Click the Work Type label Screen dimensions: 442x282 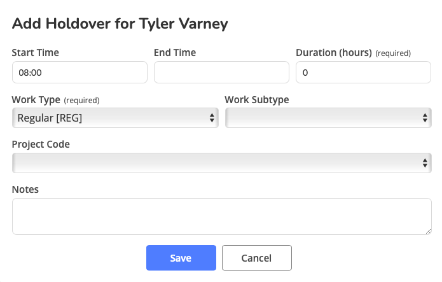[36, 100]
